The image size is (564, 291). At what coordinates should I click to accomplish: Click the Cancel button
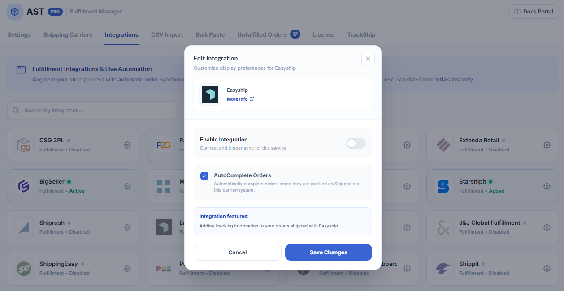(238, 252)
